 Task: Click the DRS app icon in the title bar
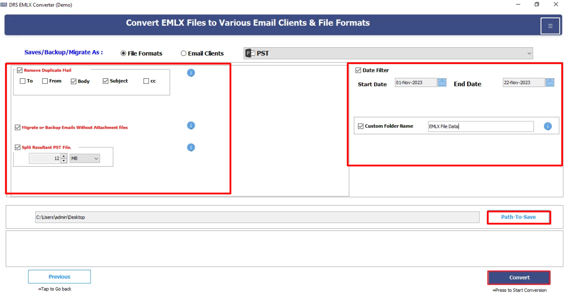5,4
